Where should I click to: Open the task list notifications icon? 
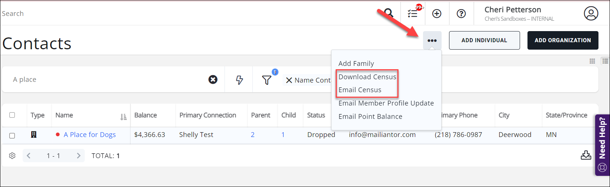tap(413, 14)
